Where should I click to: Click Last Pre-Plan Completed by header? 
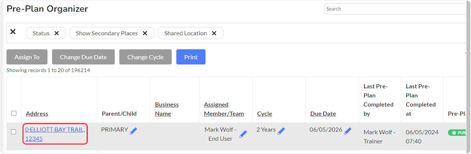coord(378,100)
